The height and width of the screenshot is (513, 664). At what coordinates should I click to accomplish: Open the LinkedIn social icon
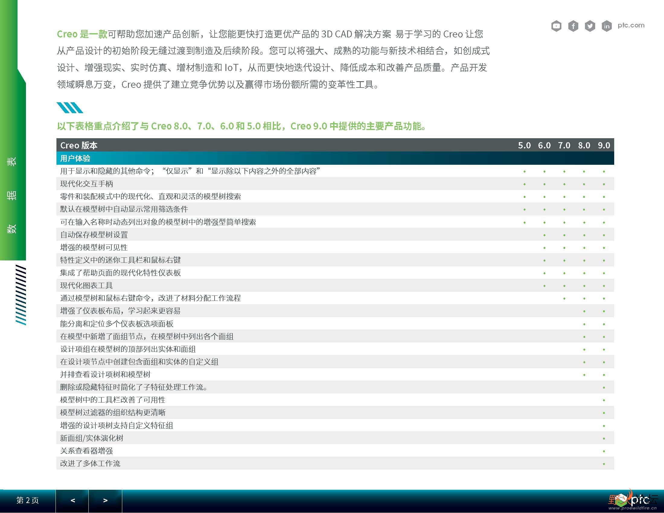(607, 26)
